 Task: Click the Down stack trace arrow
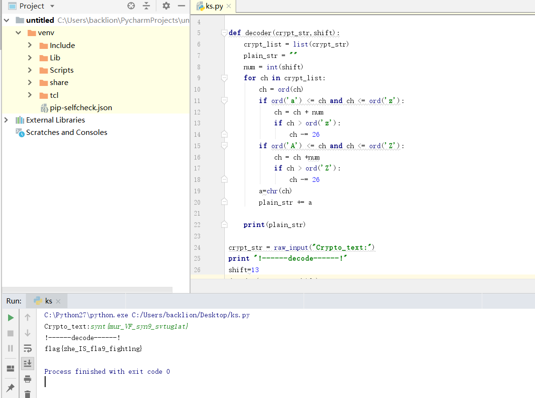[28, 333]
